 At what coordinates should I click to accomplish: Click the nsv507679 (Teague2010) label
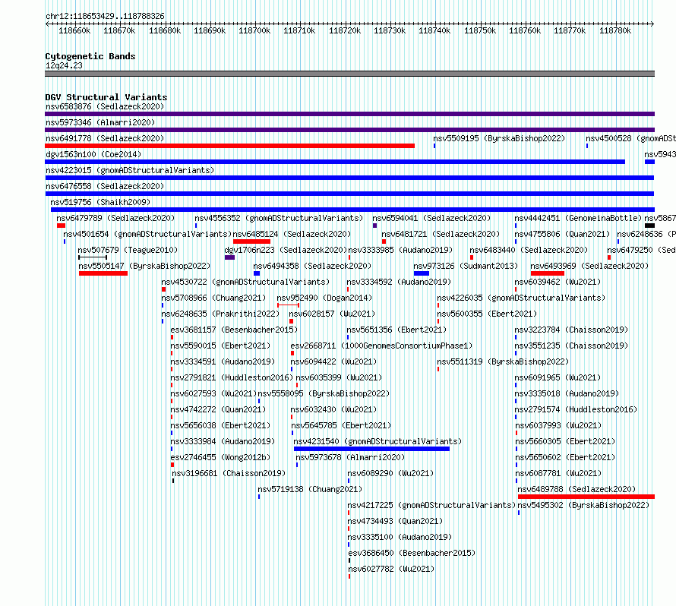[128, 250]
